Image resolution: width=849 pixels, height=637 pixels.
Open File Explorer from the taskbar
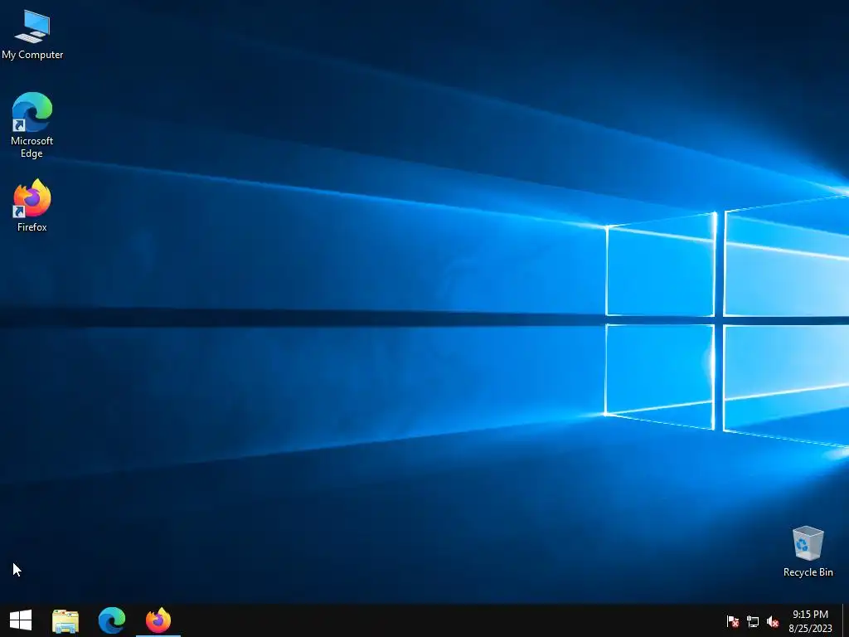[65, 620]
